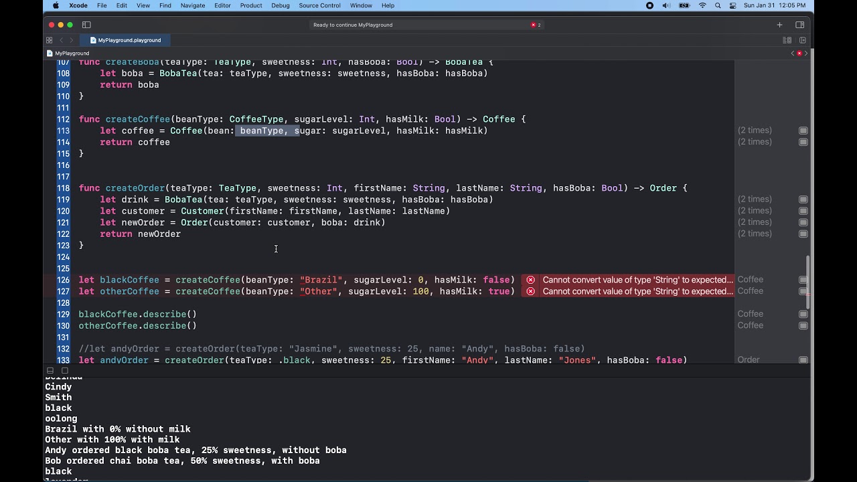Click console line 'Bob ordered chai boba tea'
The image size is (857, 482).
coord(182,461)
